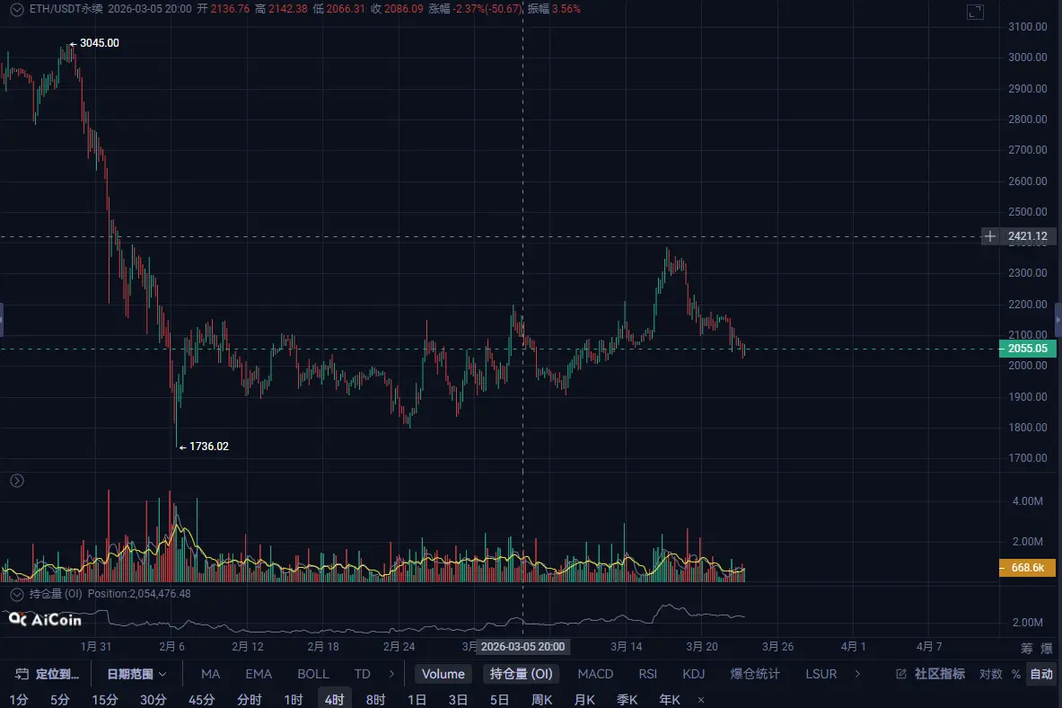
Task: Open 社区指标 community indicators
Action: click(x=931, y=674)
